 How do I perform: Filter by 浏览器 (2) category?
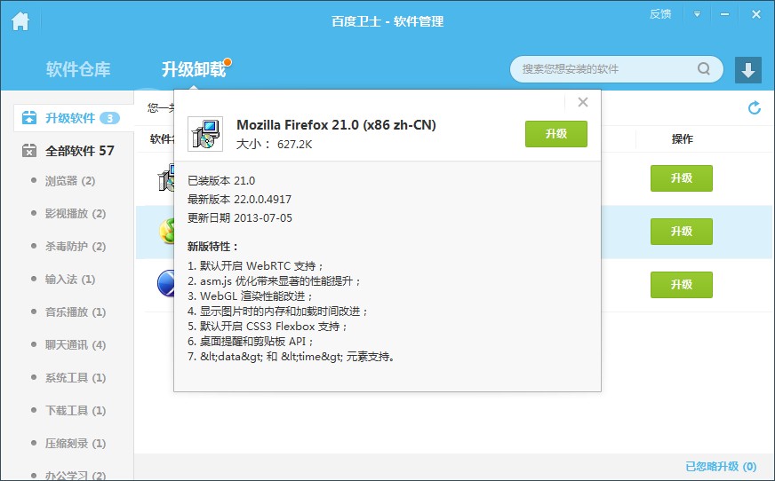[x=70, y=180]
